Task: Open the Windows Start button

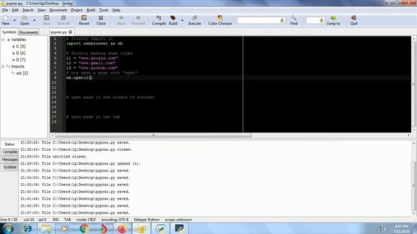Action: pyautogui.click(x=8, y=228)
